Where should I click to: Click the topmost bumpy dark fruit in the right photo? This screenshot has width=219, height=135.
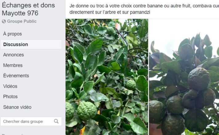(199, 79)
